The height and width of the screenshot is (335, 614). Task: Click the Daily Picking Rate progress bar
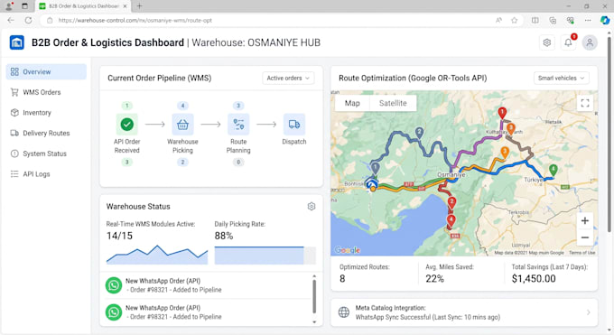(x=265, y=256)
